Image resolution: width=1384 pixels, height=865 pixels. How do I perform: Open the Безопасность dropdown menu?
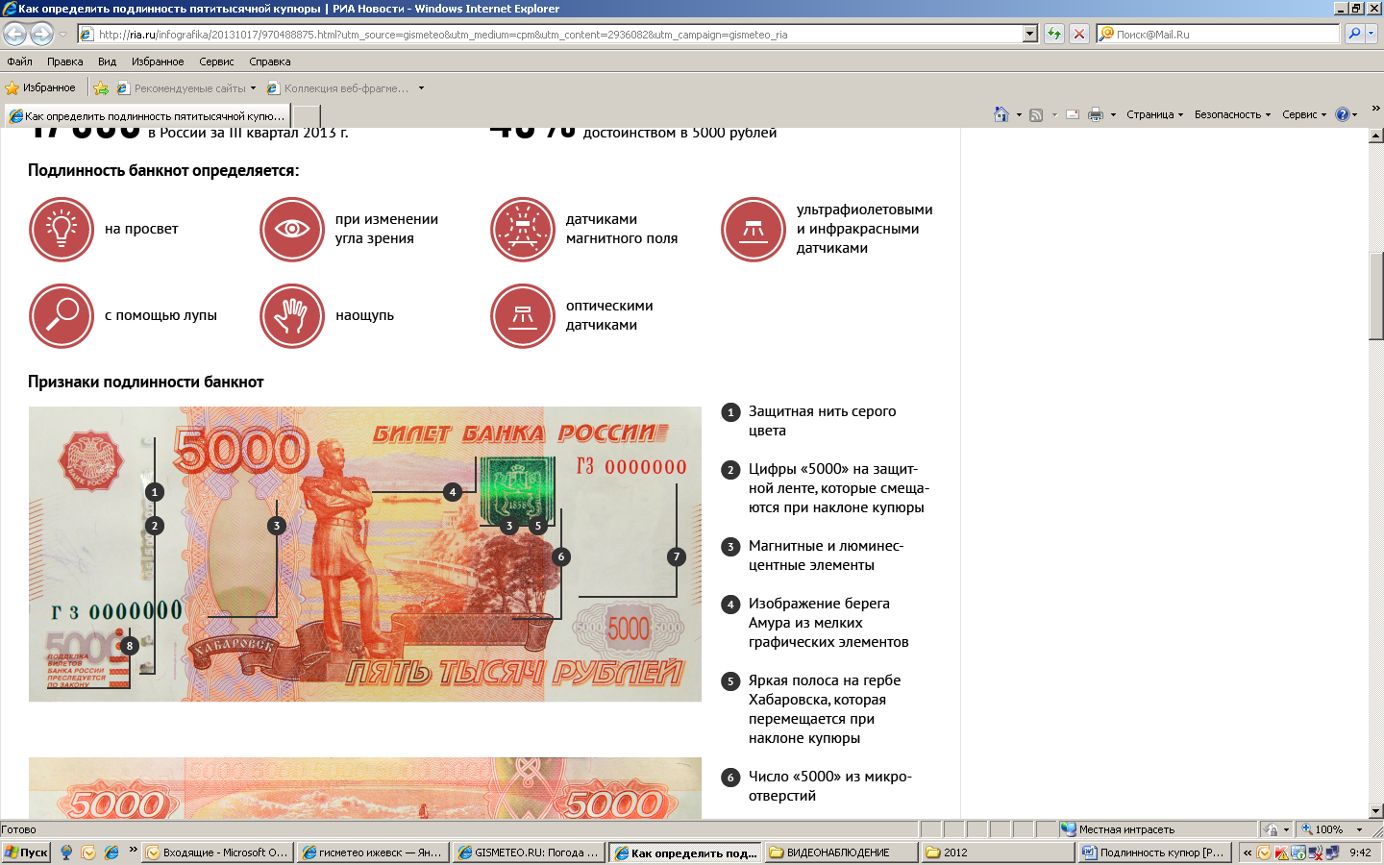coord(1232,114)
